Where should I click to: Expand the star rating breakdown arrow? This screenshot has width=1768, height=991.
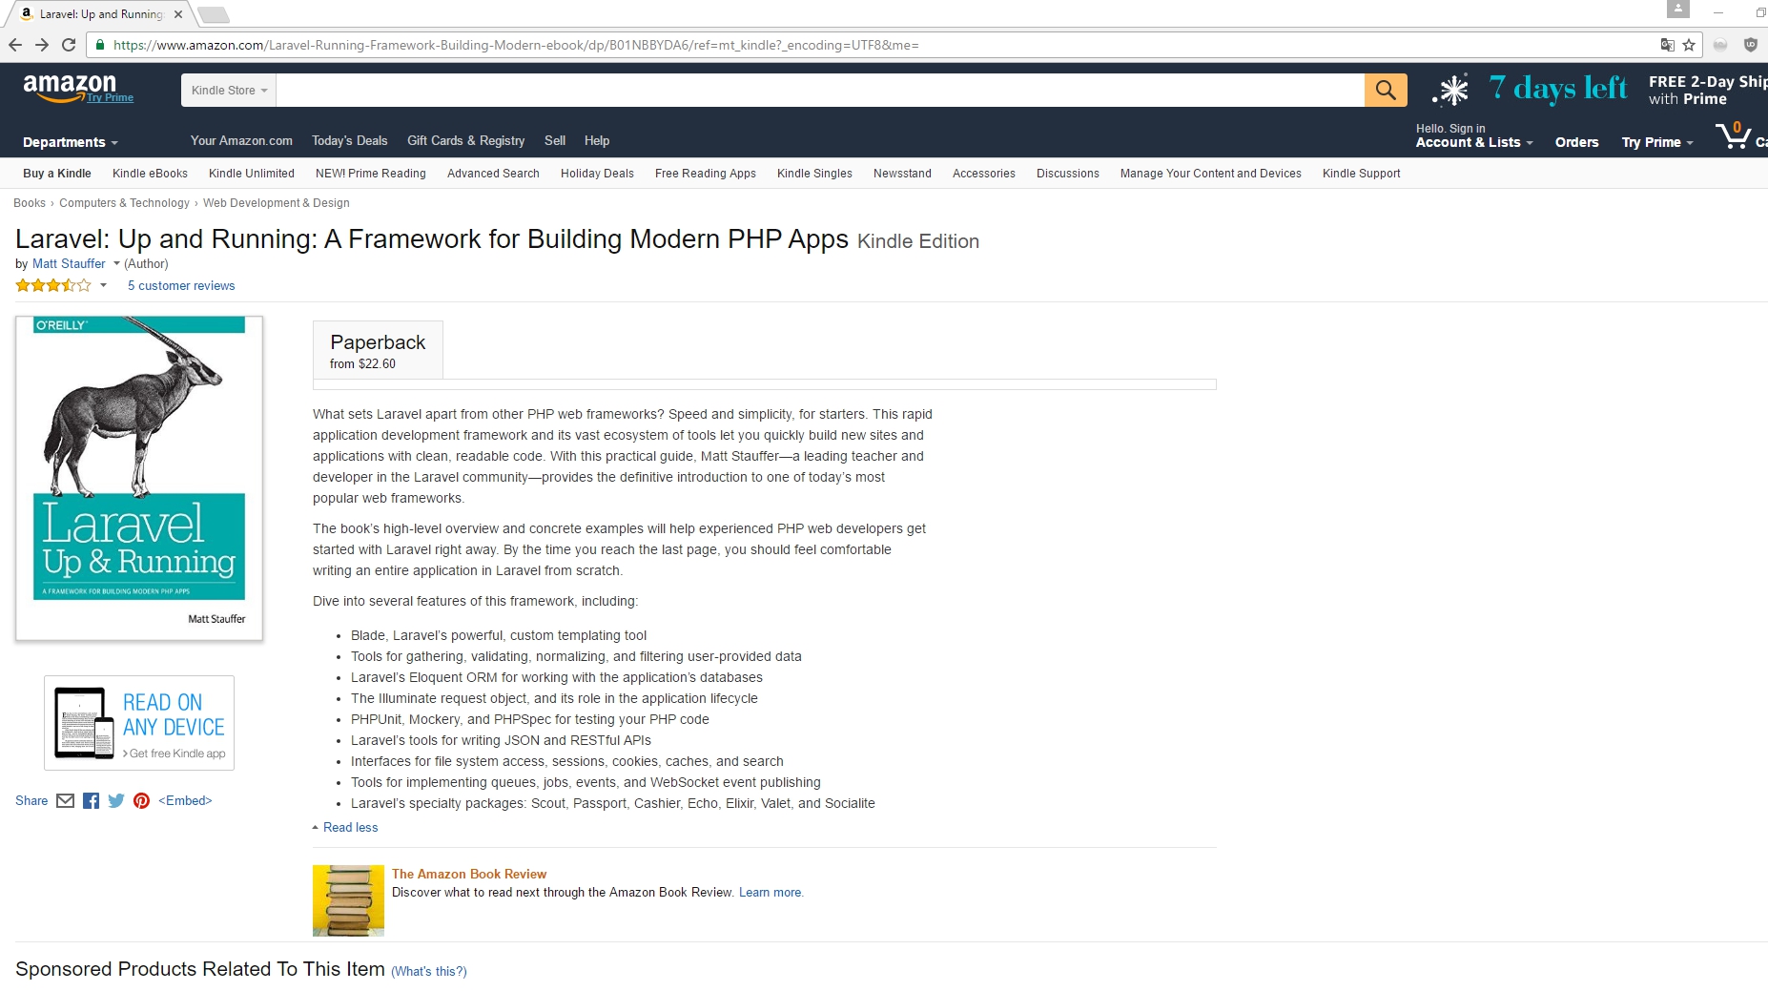(103, 285)
